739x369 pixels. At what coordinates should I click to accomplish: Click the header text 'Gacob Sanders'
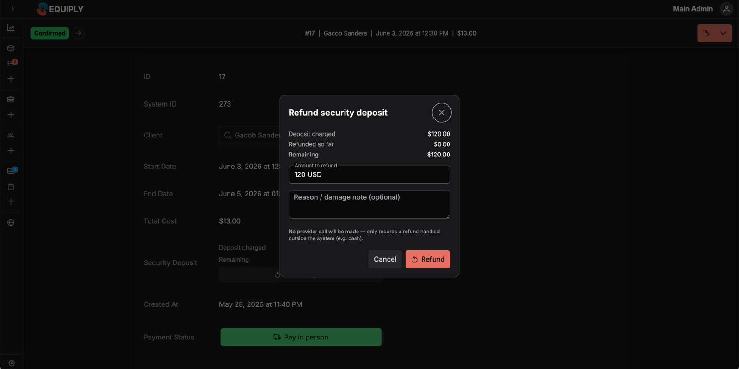[345, 33]
